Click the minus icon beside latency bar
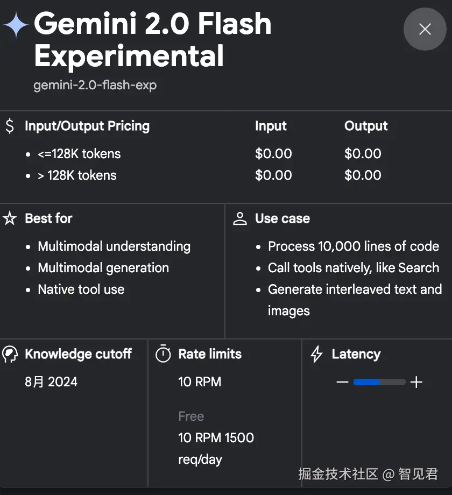The width and height of the screenshot is (452, 495). tap(342, 382)
